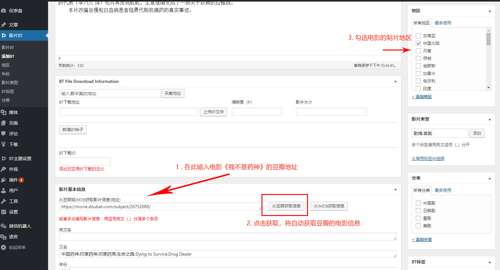
Task: Click the 插件 plugins icon
Action: [3, 180]
